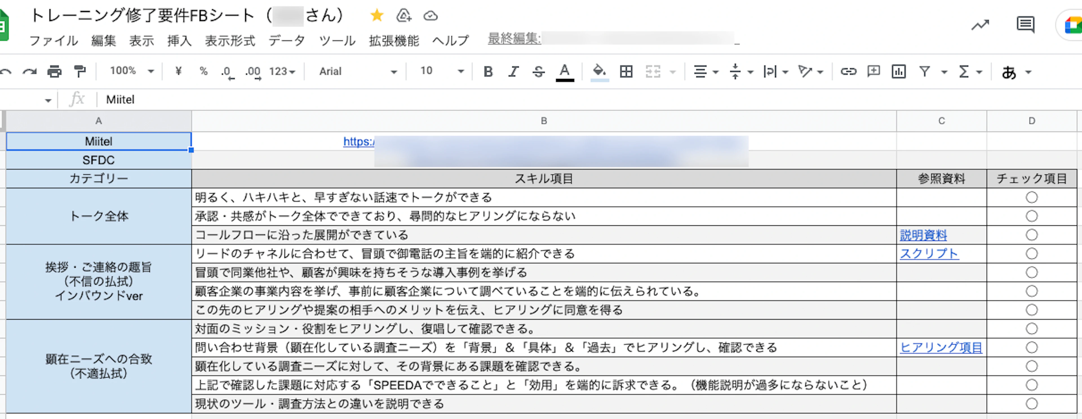
Task: Check circle for リードのチャネル row
Action: (x=1032, y=254)
